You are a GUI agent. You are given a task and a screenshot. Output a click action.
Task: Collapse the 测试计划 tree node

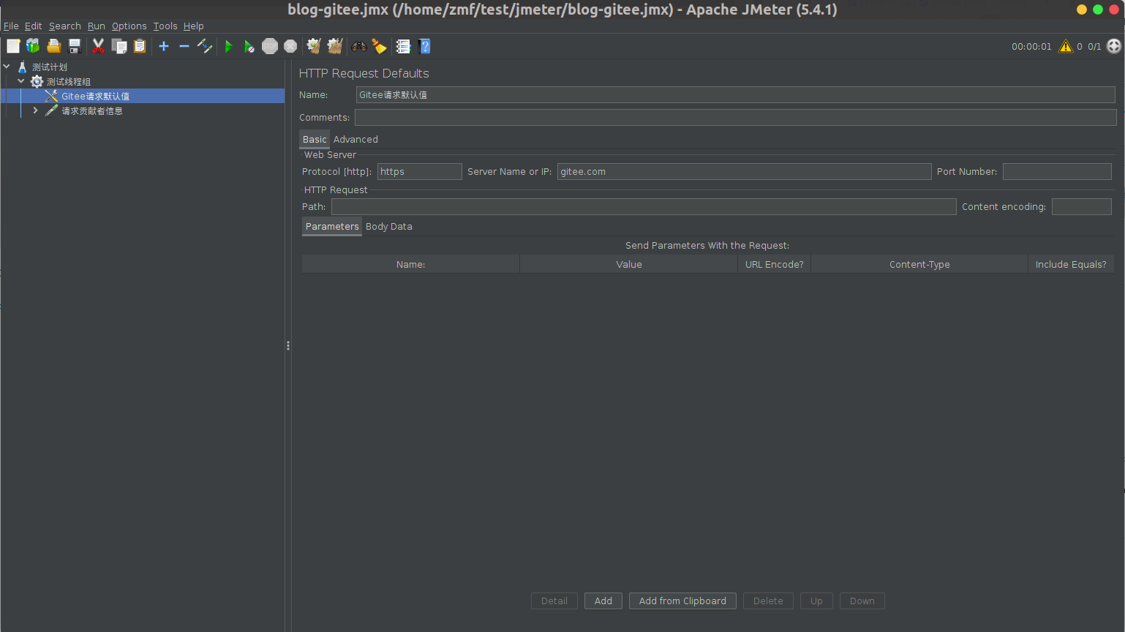(x=7, y=67)
